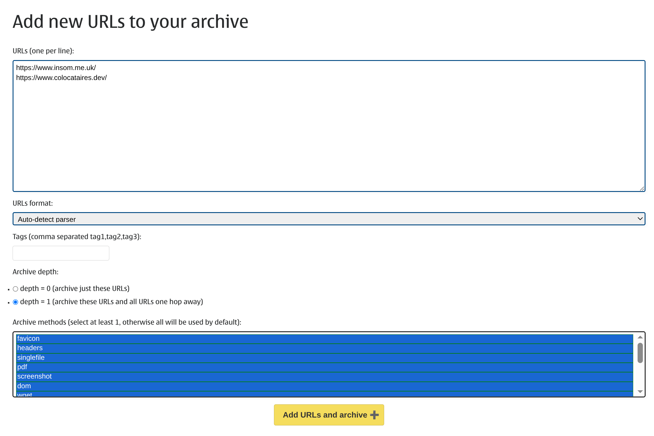Screen dimensions: 654x436
Task: Select depth = 0 radio option
Action: [16, 289]
